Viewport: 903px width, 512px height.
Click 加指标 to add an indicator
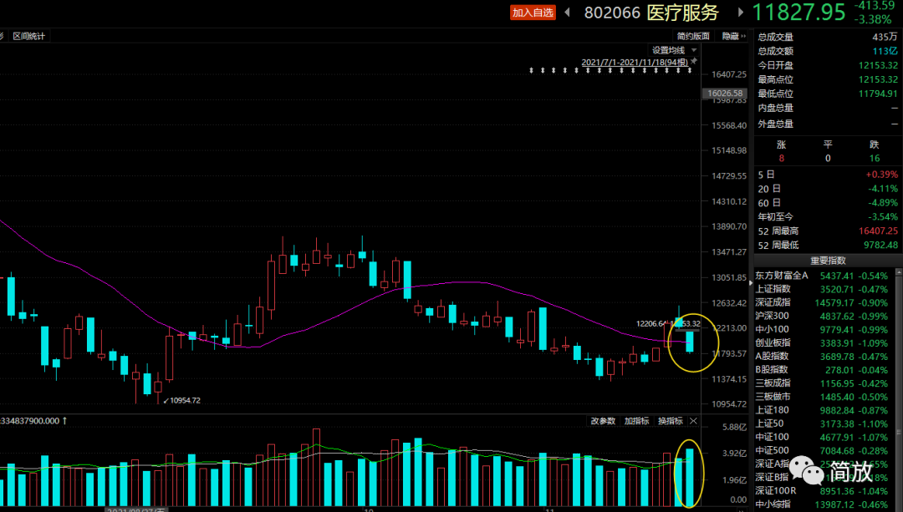pyautogui.click(x=636, y=421)
